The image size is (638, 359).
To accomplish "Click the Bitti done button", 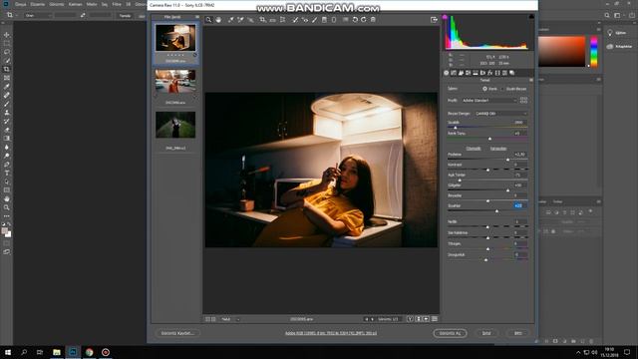I will click(x=518, y=333).
